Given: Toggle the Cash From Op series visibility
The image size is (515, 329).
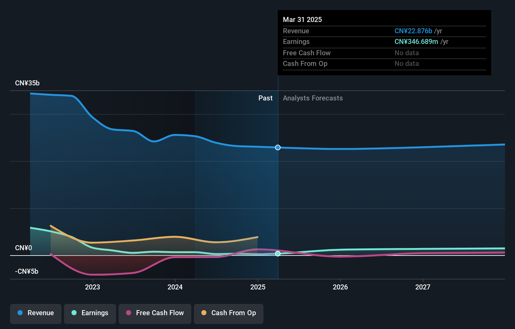Looking at the screenshot, I should 228,314.
